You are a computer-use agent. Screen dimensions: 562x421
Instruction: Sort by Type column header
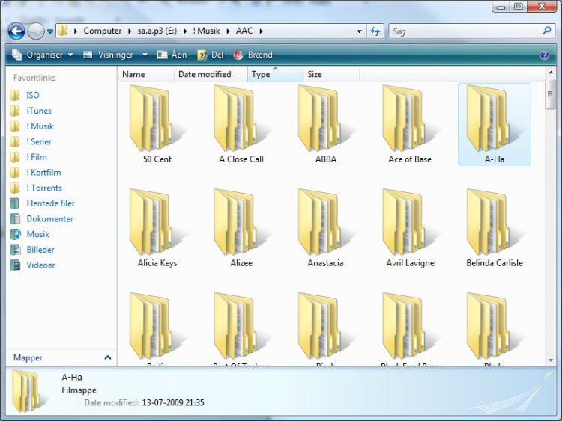pyautogui.click(x=275, y=74)
